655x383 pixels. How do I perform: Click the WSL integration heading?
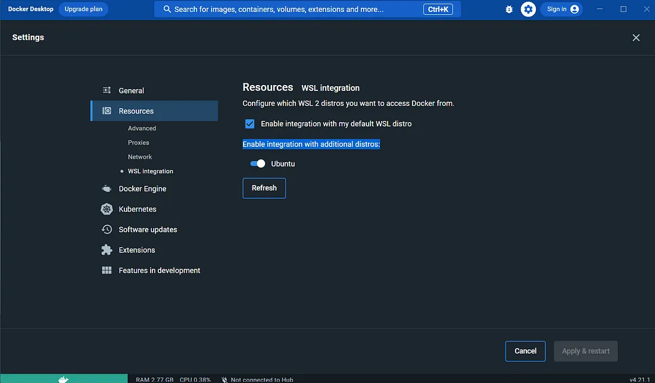coord(330,88)
